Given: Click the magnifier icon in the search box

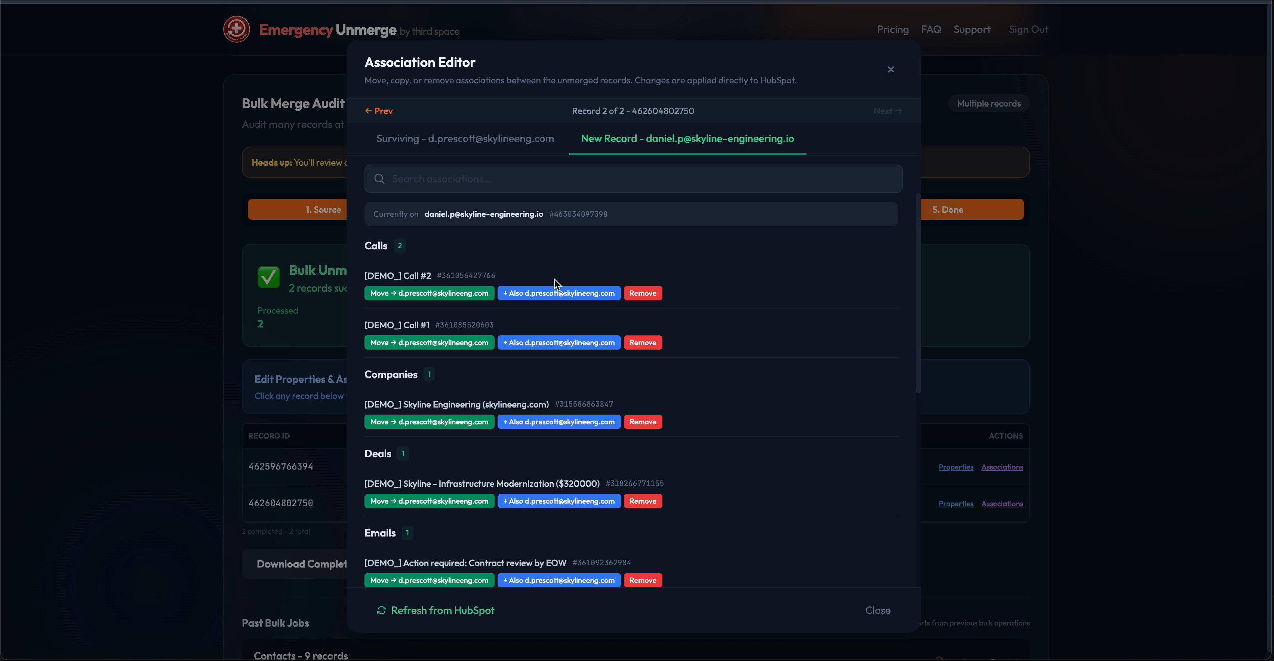Looking at the screenshot, I should pos(379,179).
